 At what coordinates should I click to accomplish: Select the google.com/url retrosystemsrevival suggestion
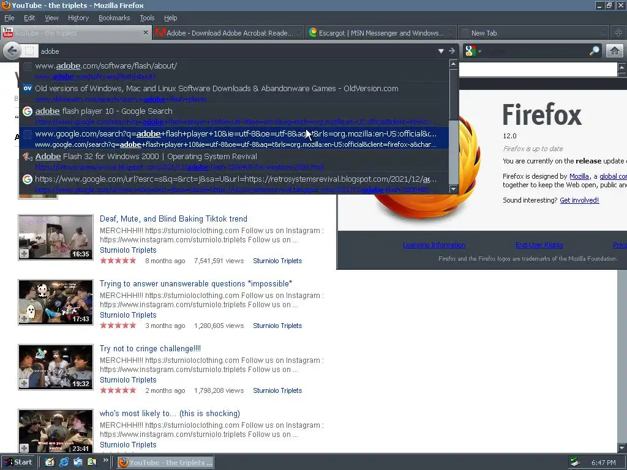(234, 184)
